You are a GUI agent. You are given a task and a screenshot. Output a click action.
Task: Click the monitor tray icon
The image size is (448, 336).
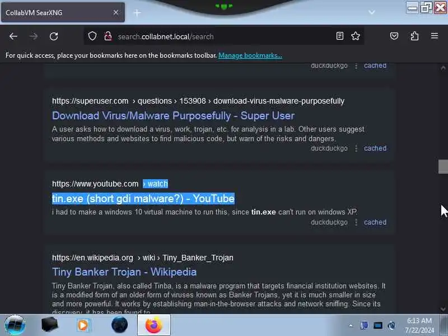(x=377, y=325)
